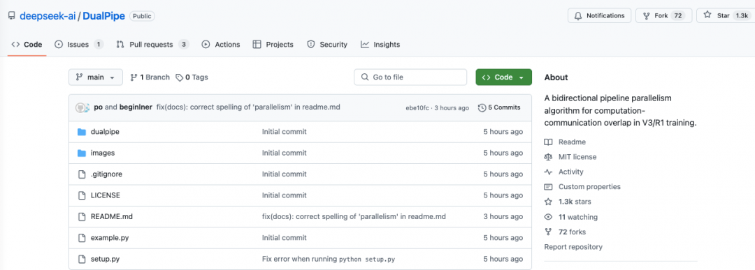Open the Security tab

(327, 44)
